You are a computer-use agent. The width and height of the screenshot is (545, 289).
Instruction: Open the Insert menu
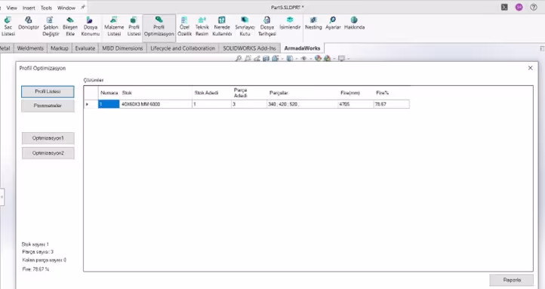29,8
